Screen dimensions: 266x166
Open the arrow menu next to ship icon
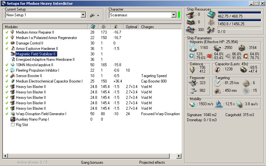click(98, 15)
